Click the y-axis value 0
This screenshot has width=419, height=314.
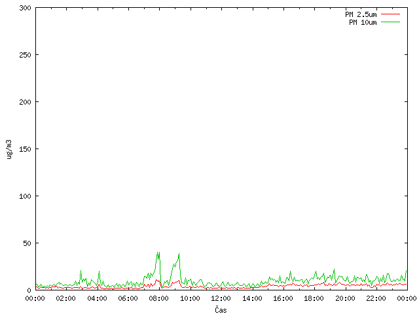point(29,290)
